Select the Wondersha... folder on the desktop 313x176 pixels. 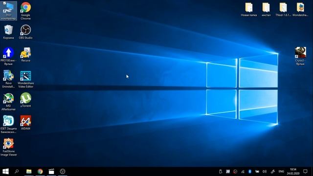click(x=300, y=9)
